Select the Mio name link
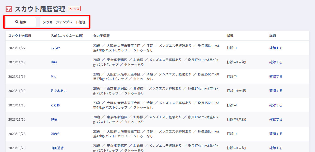The image size is (315, 152). tap(54, 77)
